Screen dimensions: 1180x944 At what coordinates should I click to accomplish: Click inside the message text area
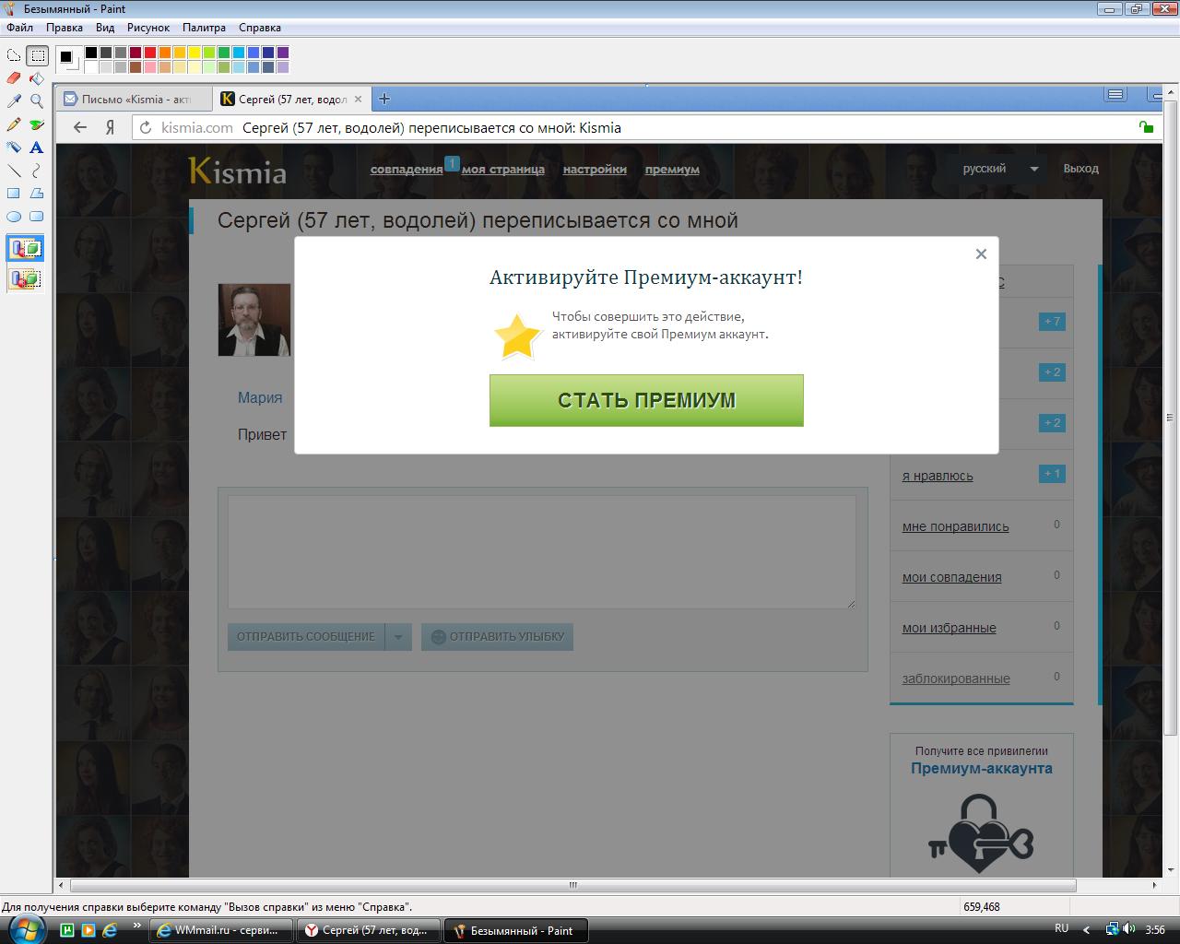(x=542, y=551)
